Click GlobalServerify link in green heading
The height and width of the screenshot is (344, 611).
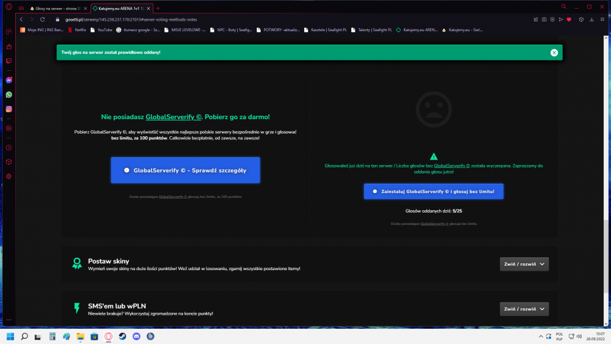174,117
